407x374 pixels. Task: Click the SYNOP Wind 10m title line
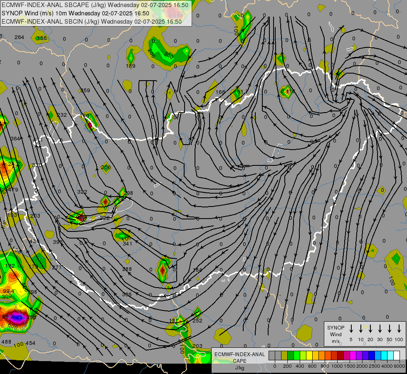point(75,13)
